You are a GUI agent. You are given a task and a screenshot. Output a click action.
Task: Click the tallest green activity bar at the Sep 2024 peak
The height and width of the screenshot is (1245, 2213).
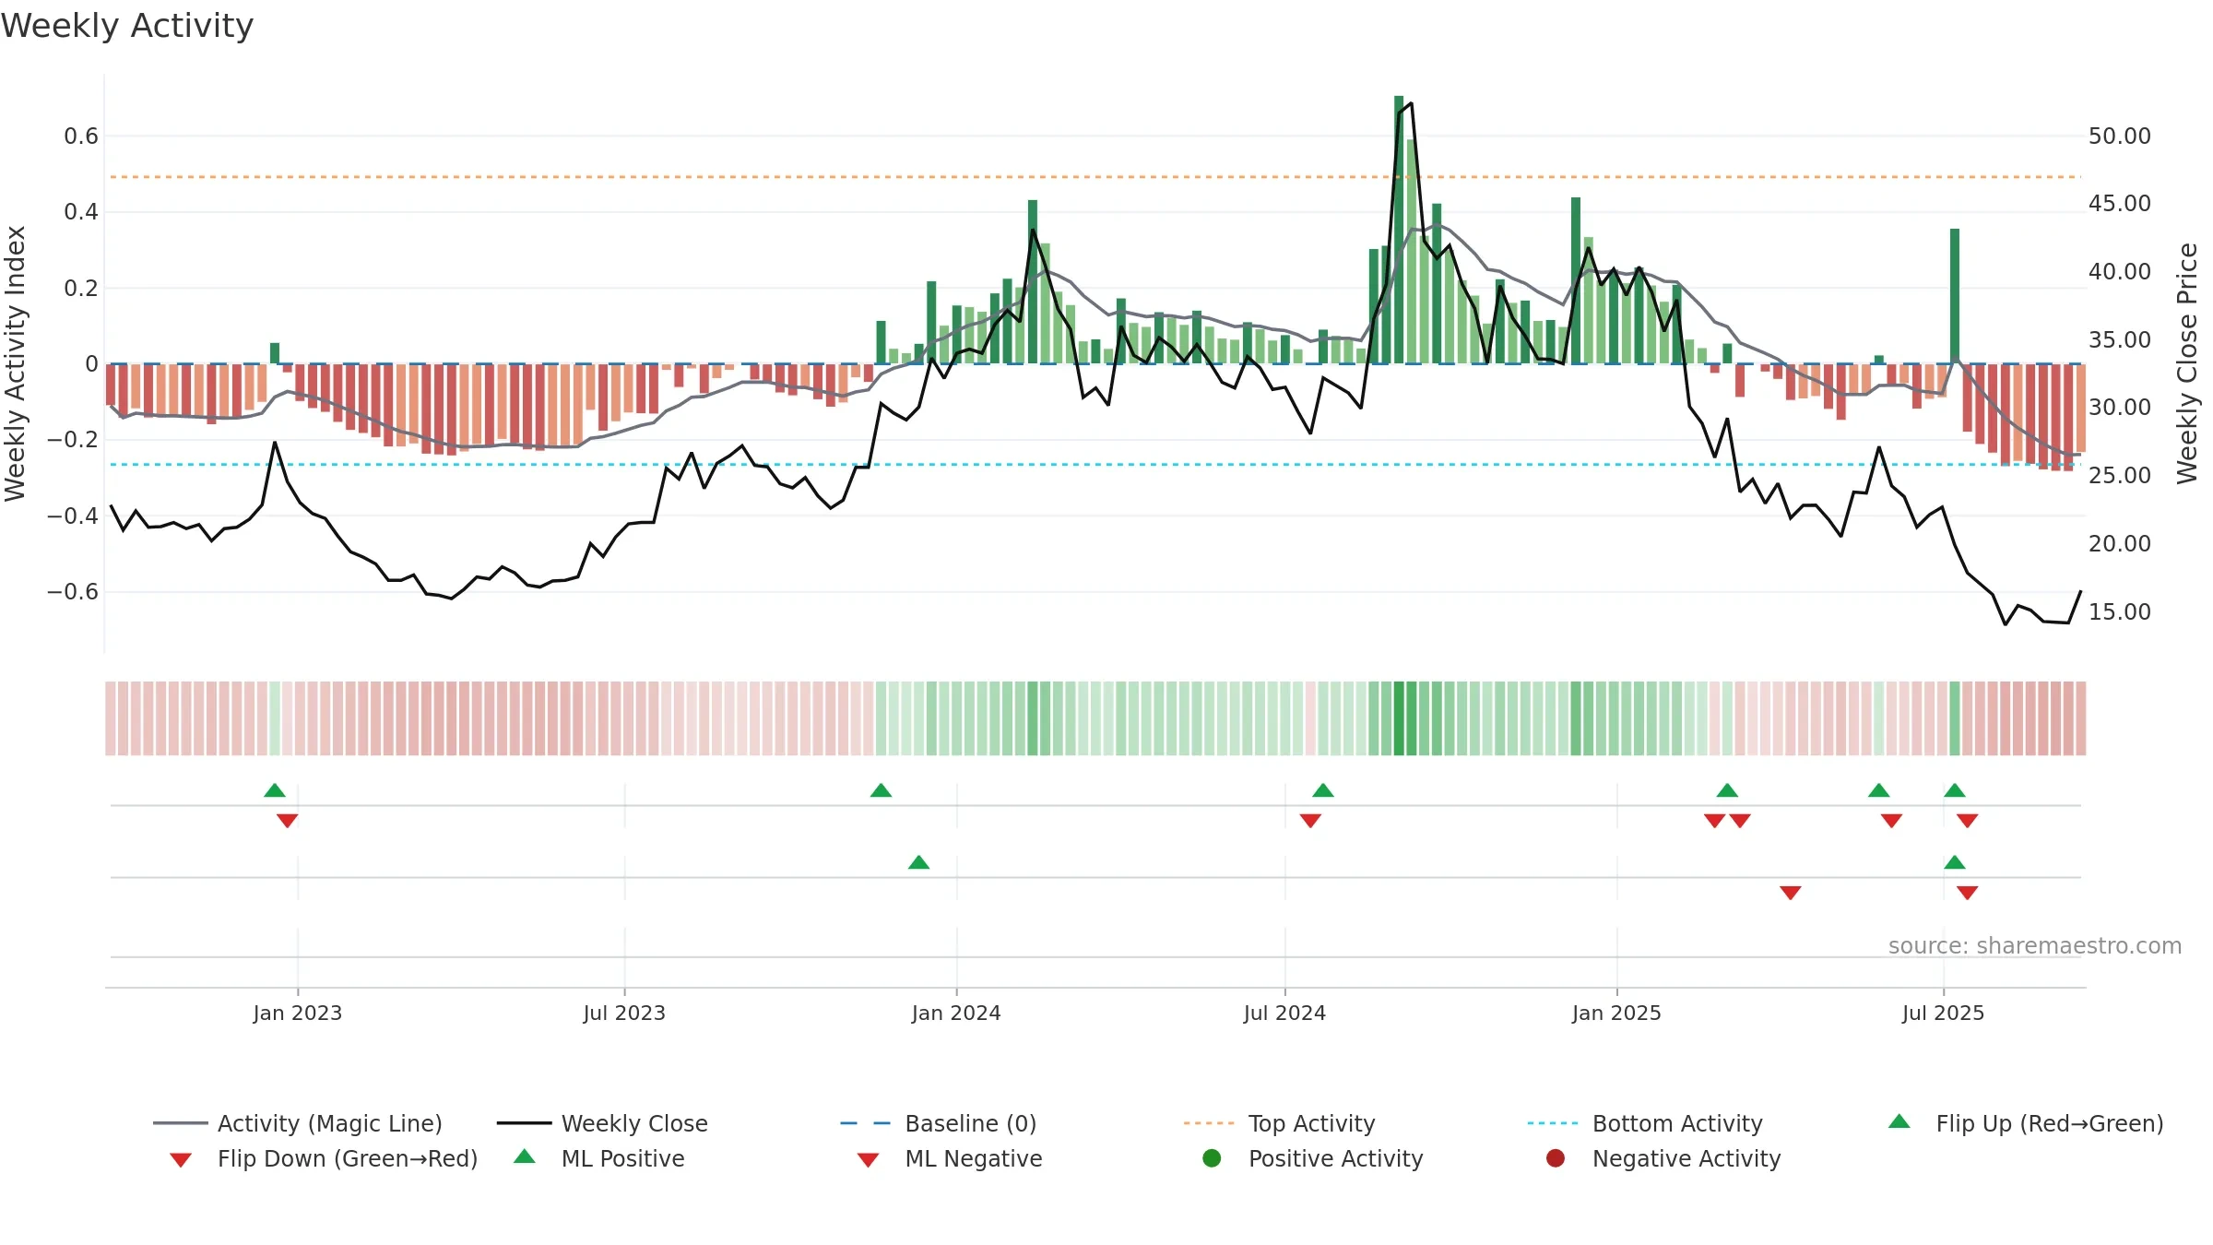click(x=1399, y=230)
